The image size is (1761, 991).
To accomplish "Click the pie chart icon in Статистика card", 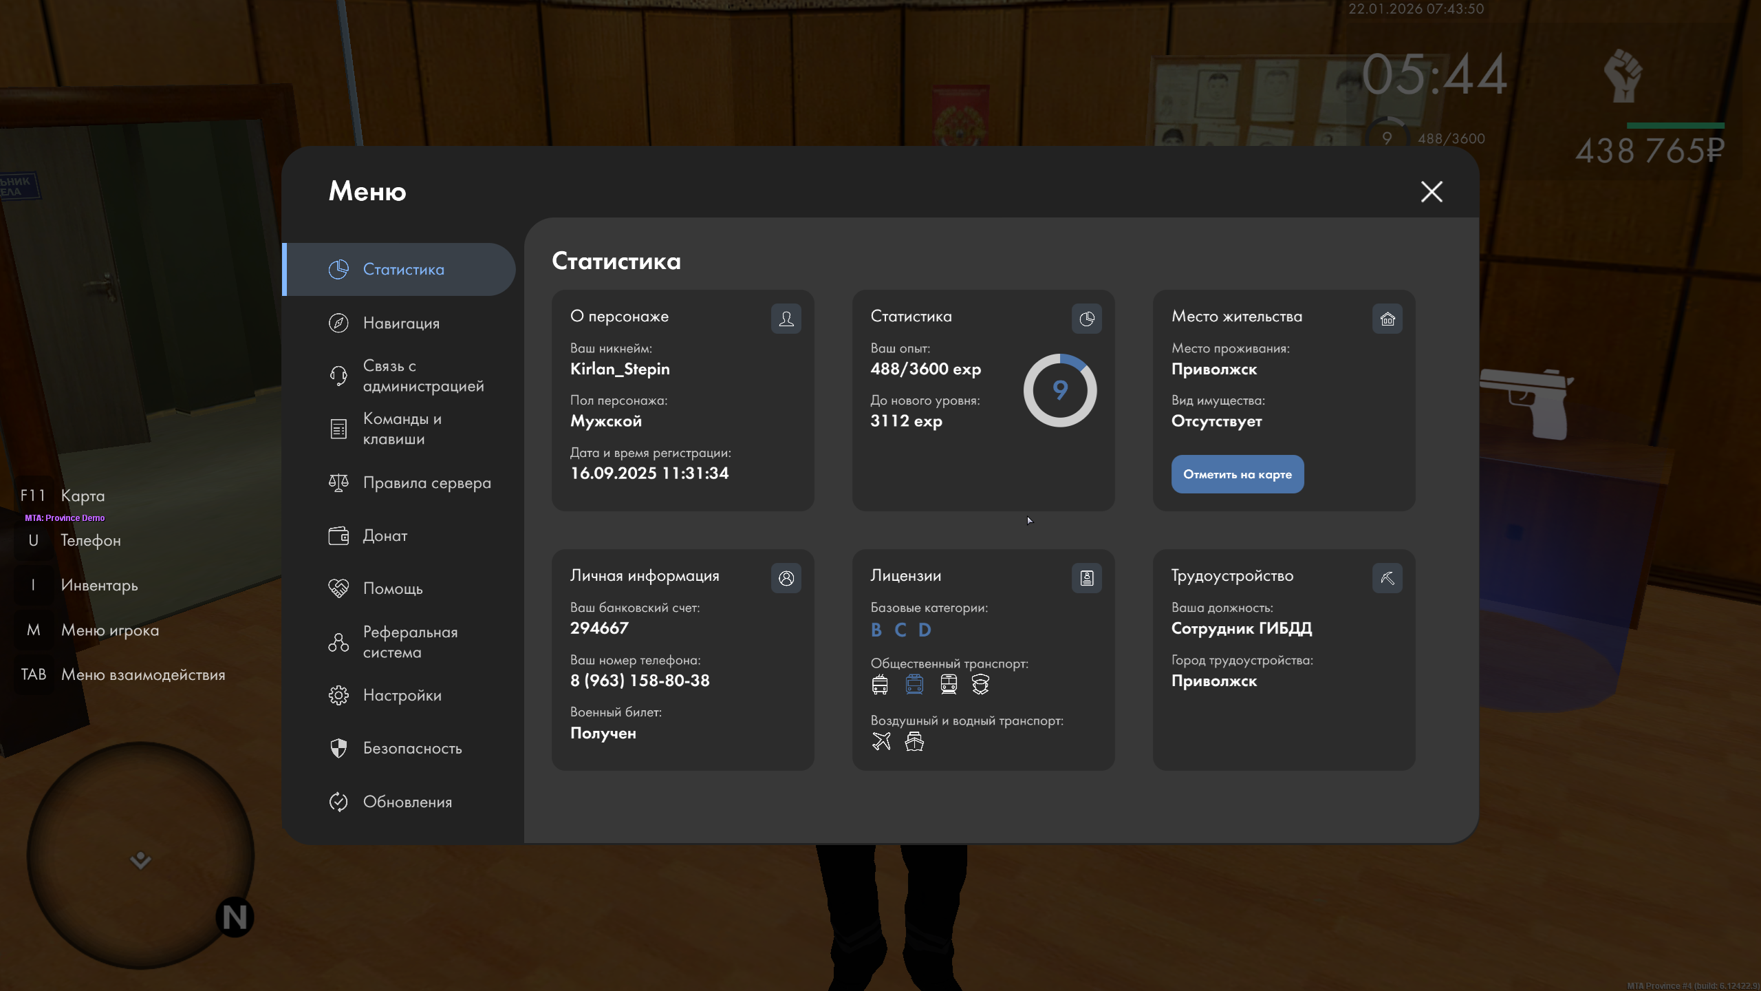I will 1086,319.
